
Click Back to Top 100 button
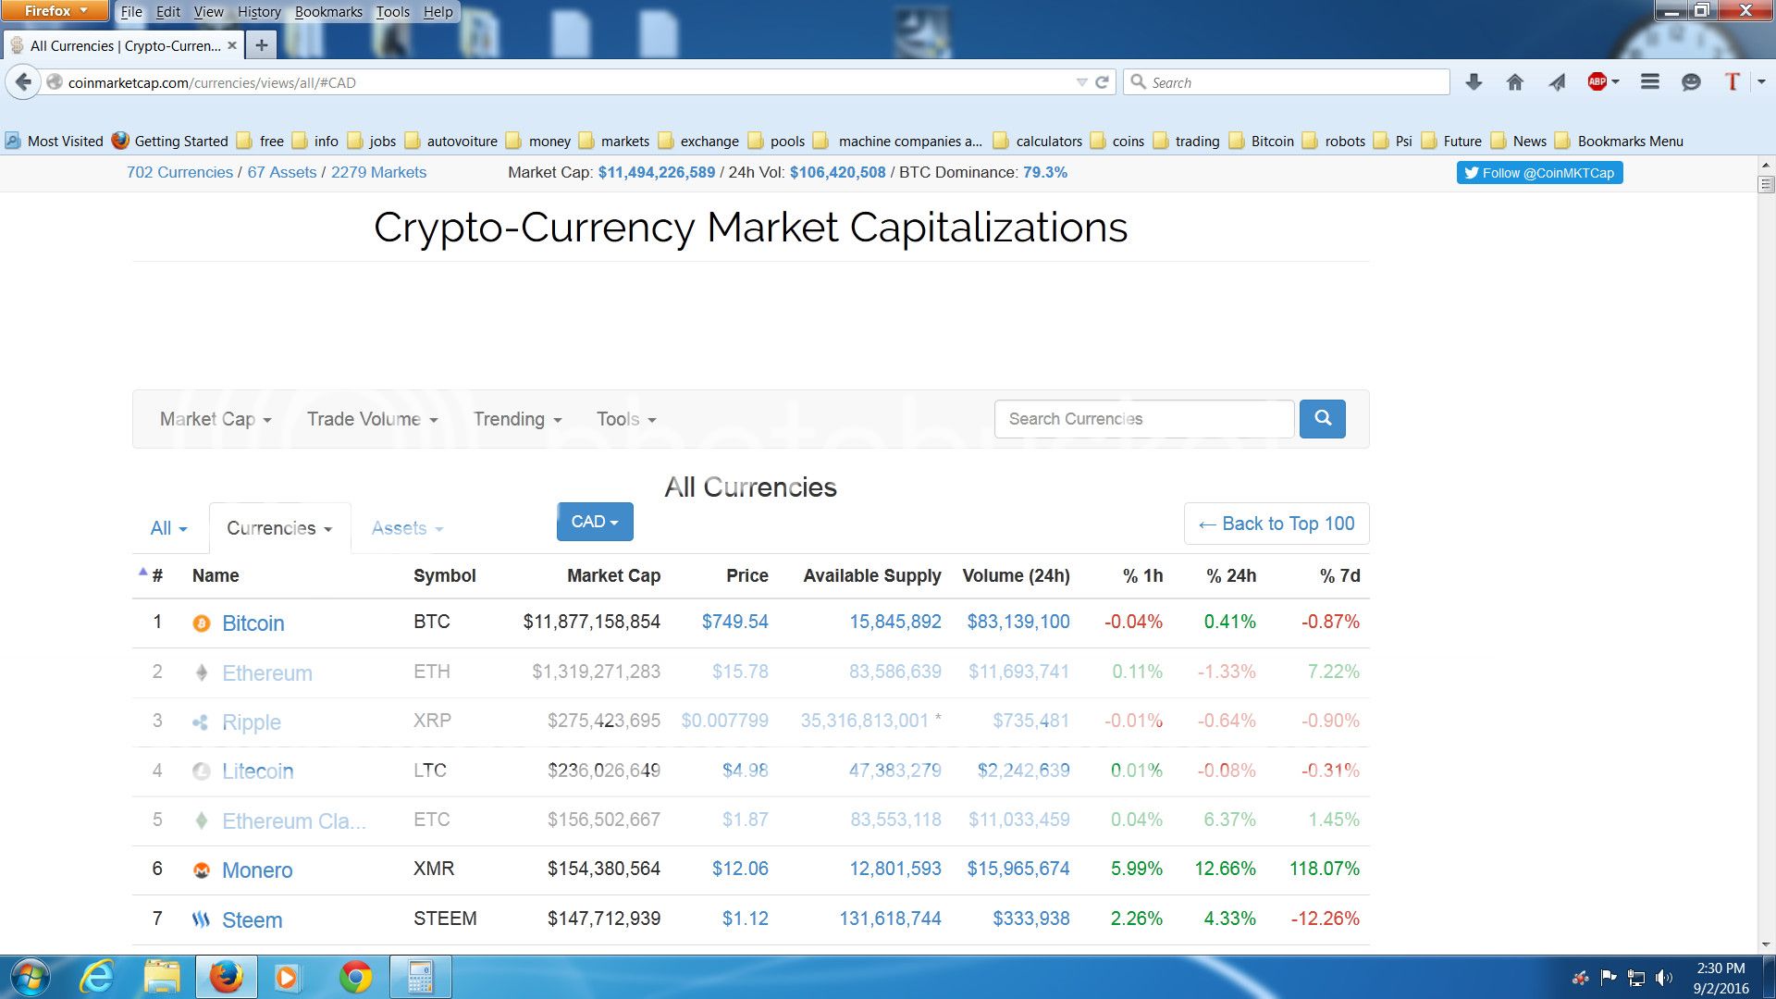coord(1276,524)
